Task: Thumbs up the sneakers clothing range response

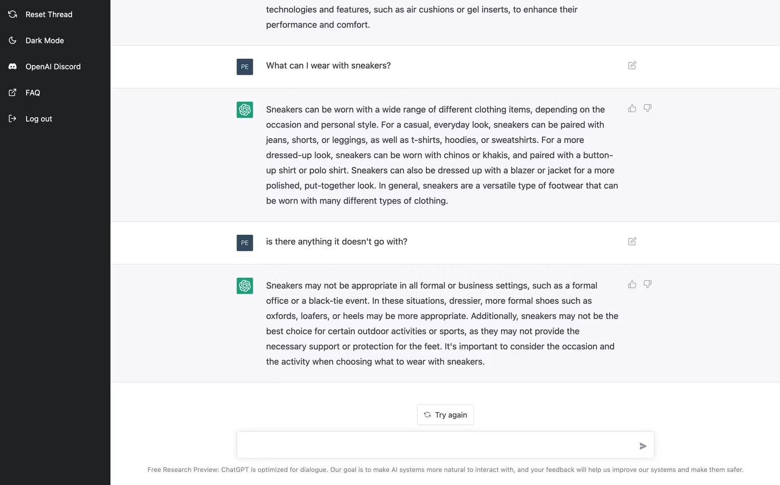Action: pyautogui.click(x=632, y=108)
